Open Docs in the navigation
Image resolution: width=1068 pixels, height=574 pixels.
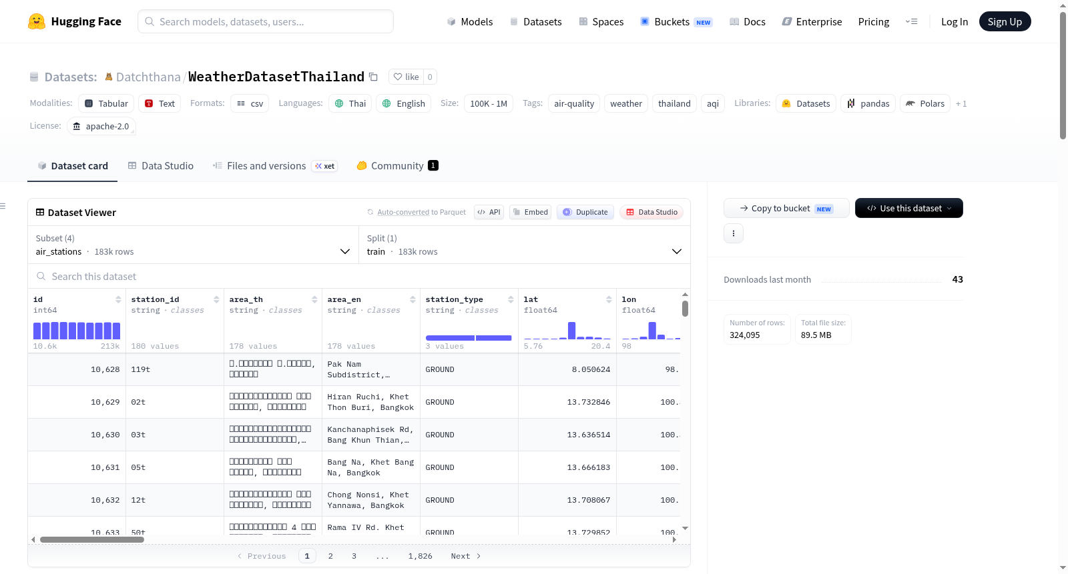tap(748, 21)
